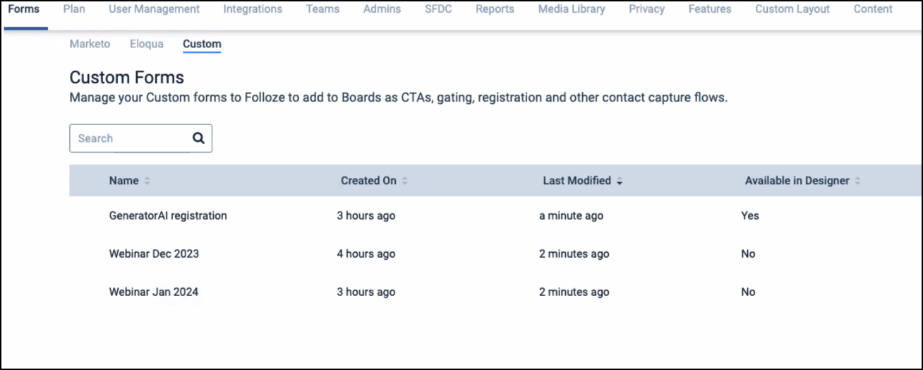Open the SFDC tab
923x370 pixels.
[438, 9]
